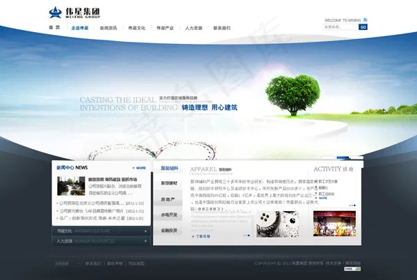The width and height of the screenshot is (417, 280).
Task: Select the 水电开发 tab
Action: 170,215
